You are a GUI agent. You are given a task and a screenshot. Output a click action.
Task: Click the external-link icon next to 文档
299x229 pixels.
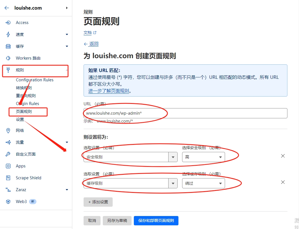[x=95, y=32]
